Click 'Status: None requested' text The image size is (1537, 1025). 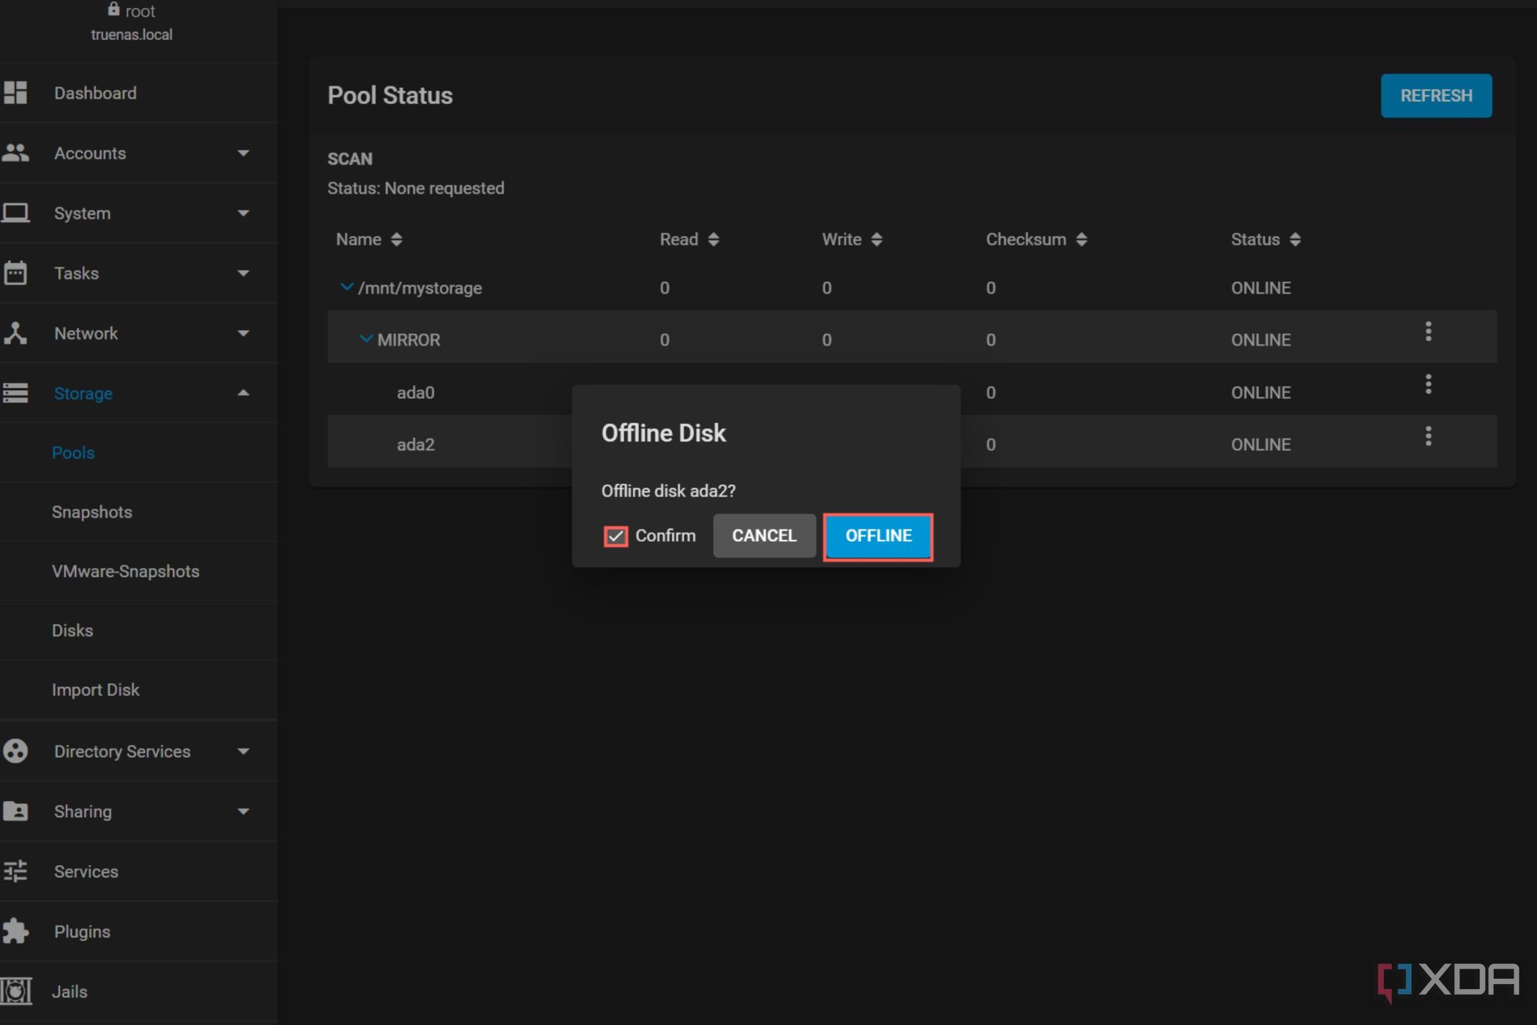click(x=416, y=188)
